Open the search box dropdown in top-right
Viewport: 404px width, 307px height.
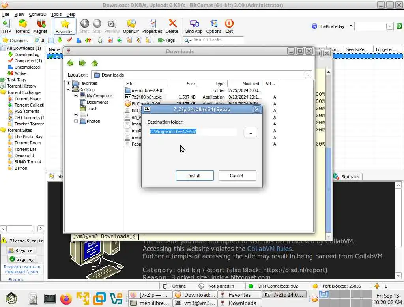pos(389,26)
